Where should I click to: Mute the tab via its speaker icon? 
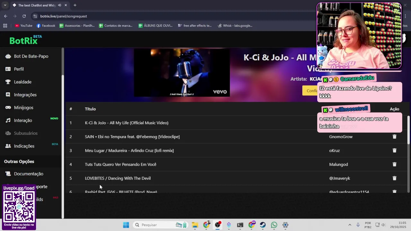[59, 5]
